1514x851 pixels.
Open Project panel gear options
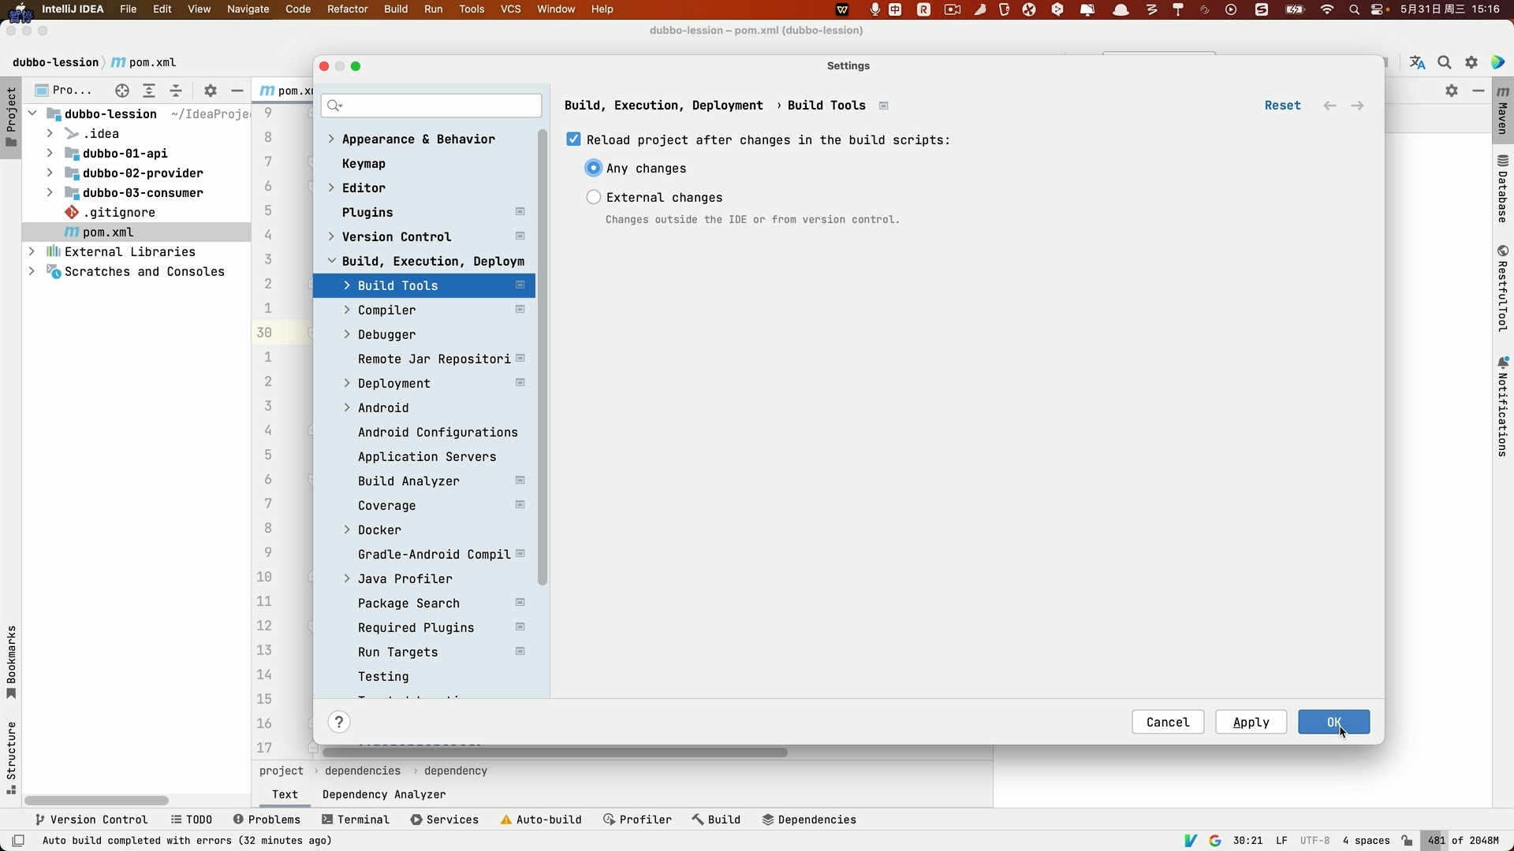click(210, 91)
